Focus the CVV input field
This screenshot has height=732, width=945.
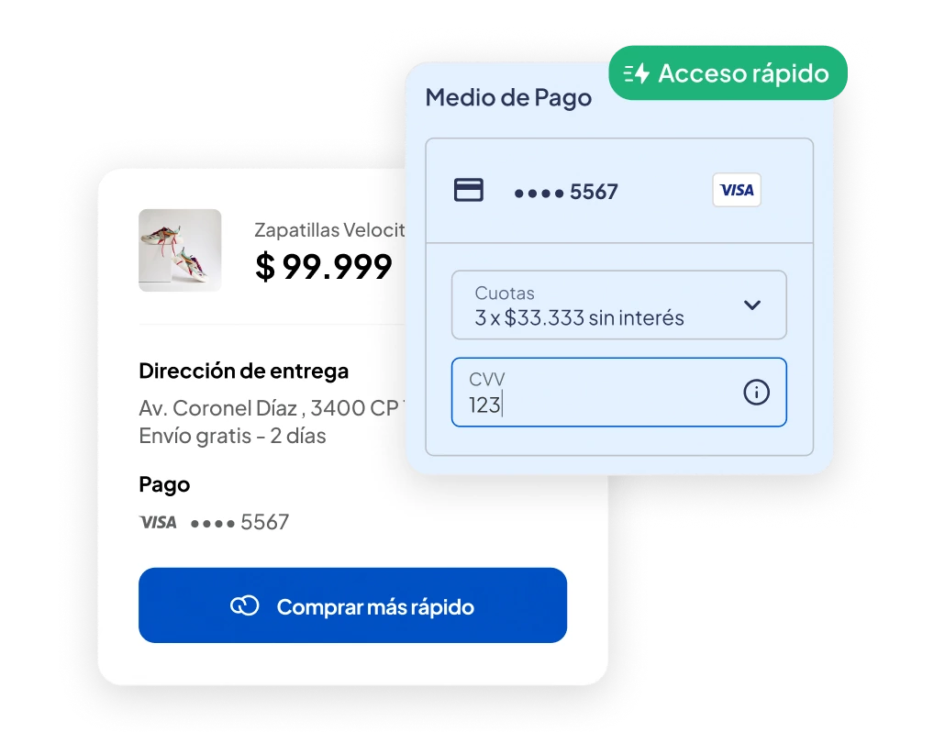coord(619,393)
